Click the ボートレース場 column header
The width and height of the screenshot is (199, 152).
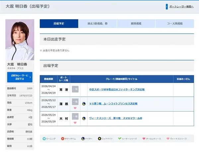64,79
